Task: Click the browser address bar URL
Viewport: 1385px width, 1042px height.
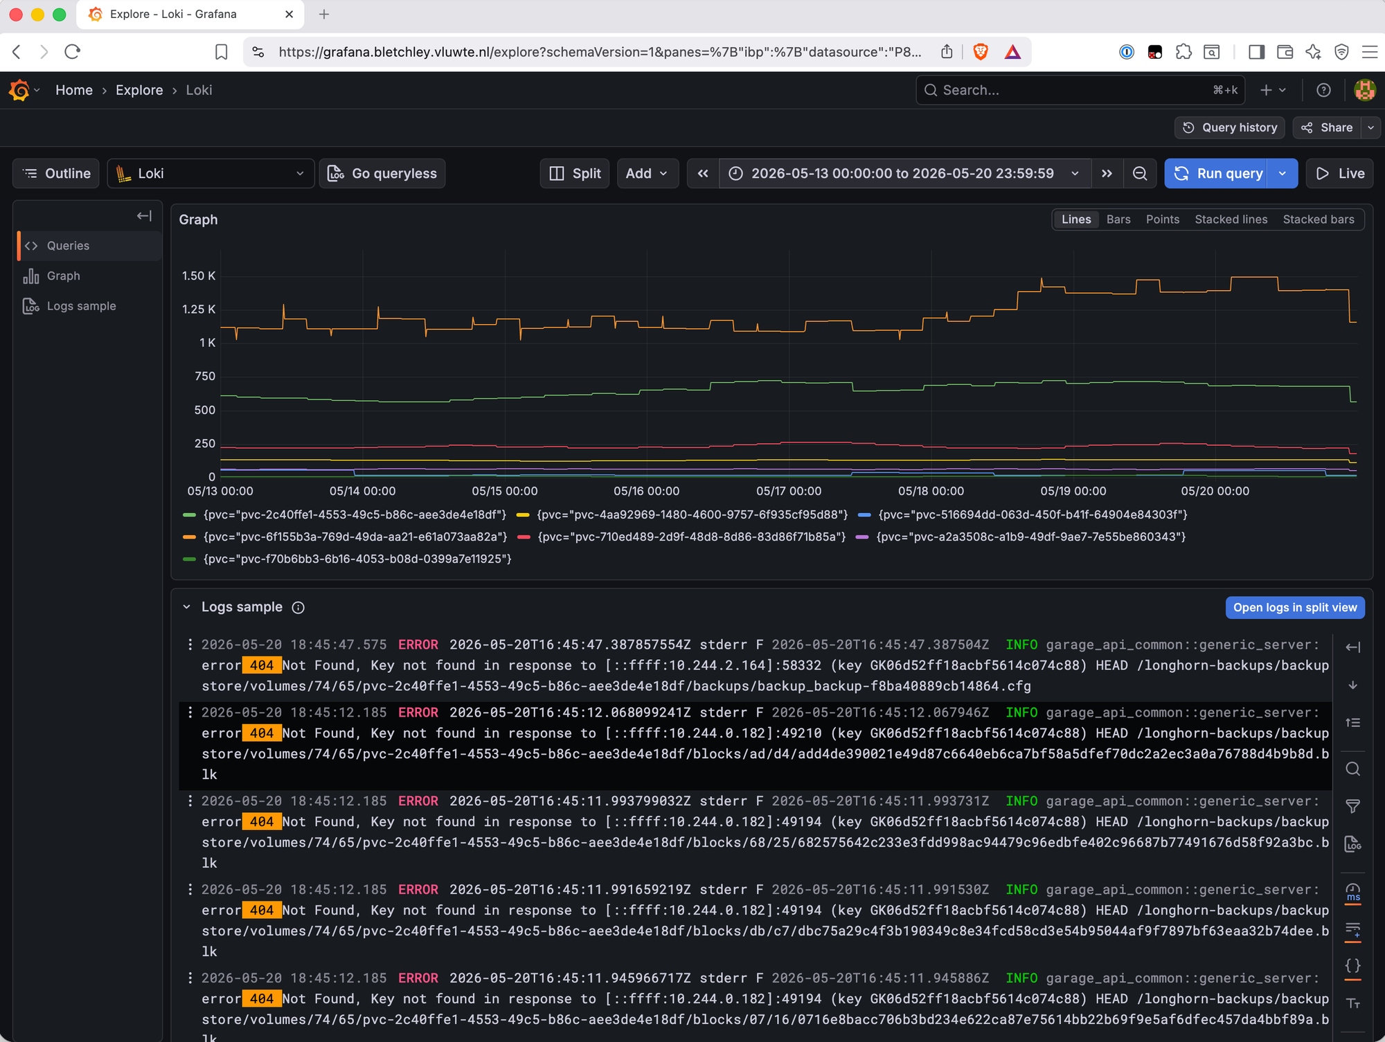Action: 600,52
